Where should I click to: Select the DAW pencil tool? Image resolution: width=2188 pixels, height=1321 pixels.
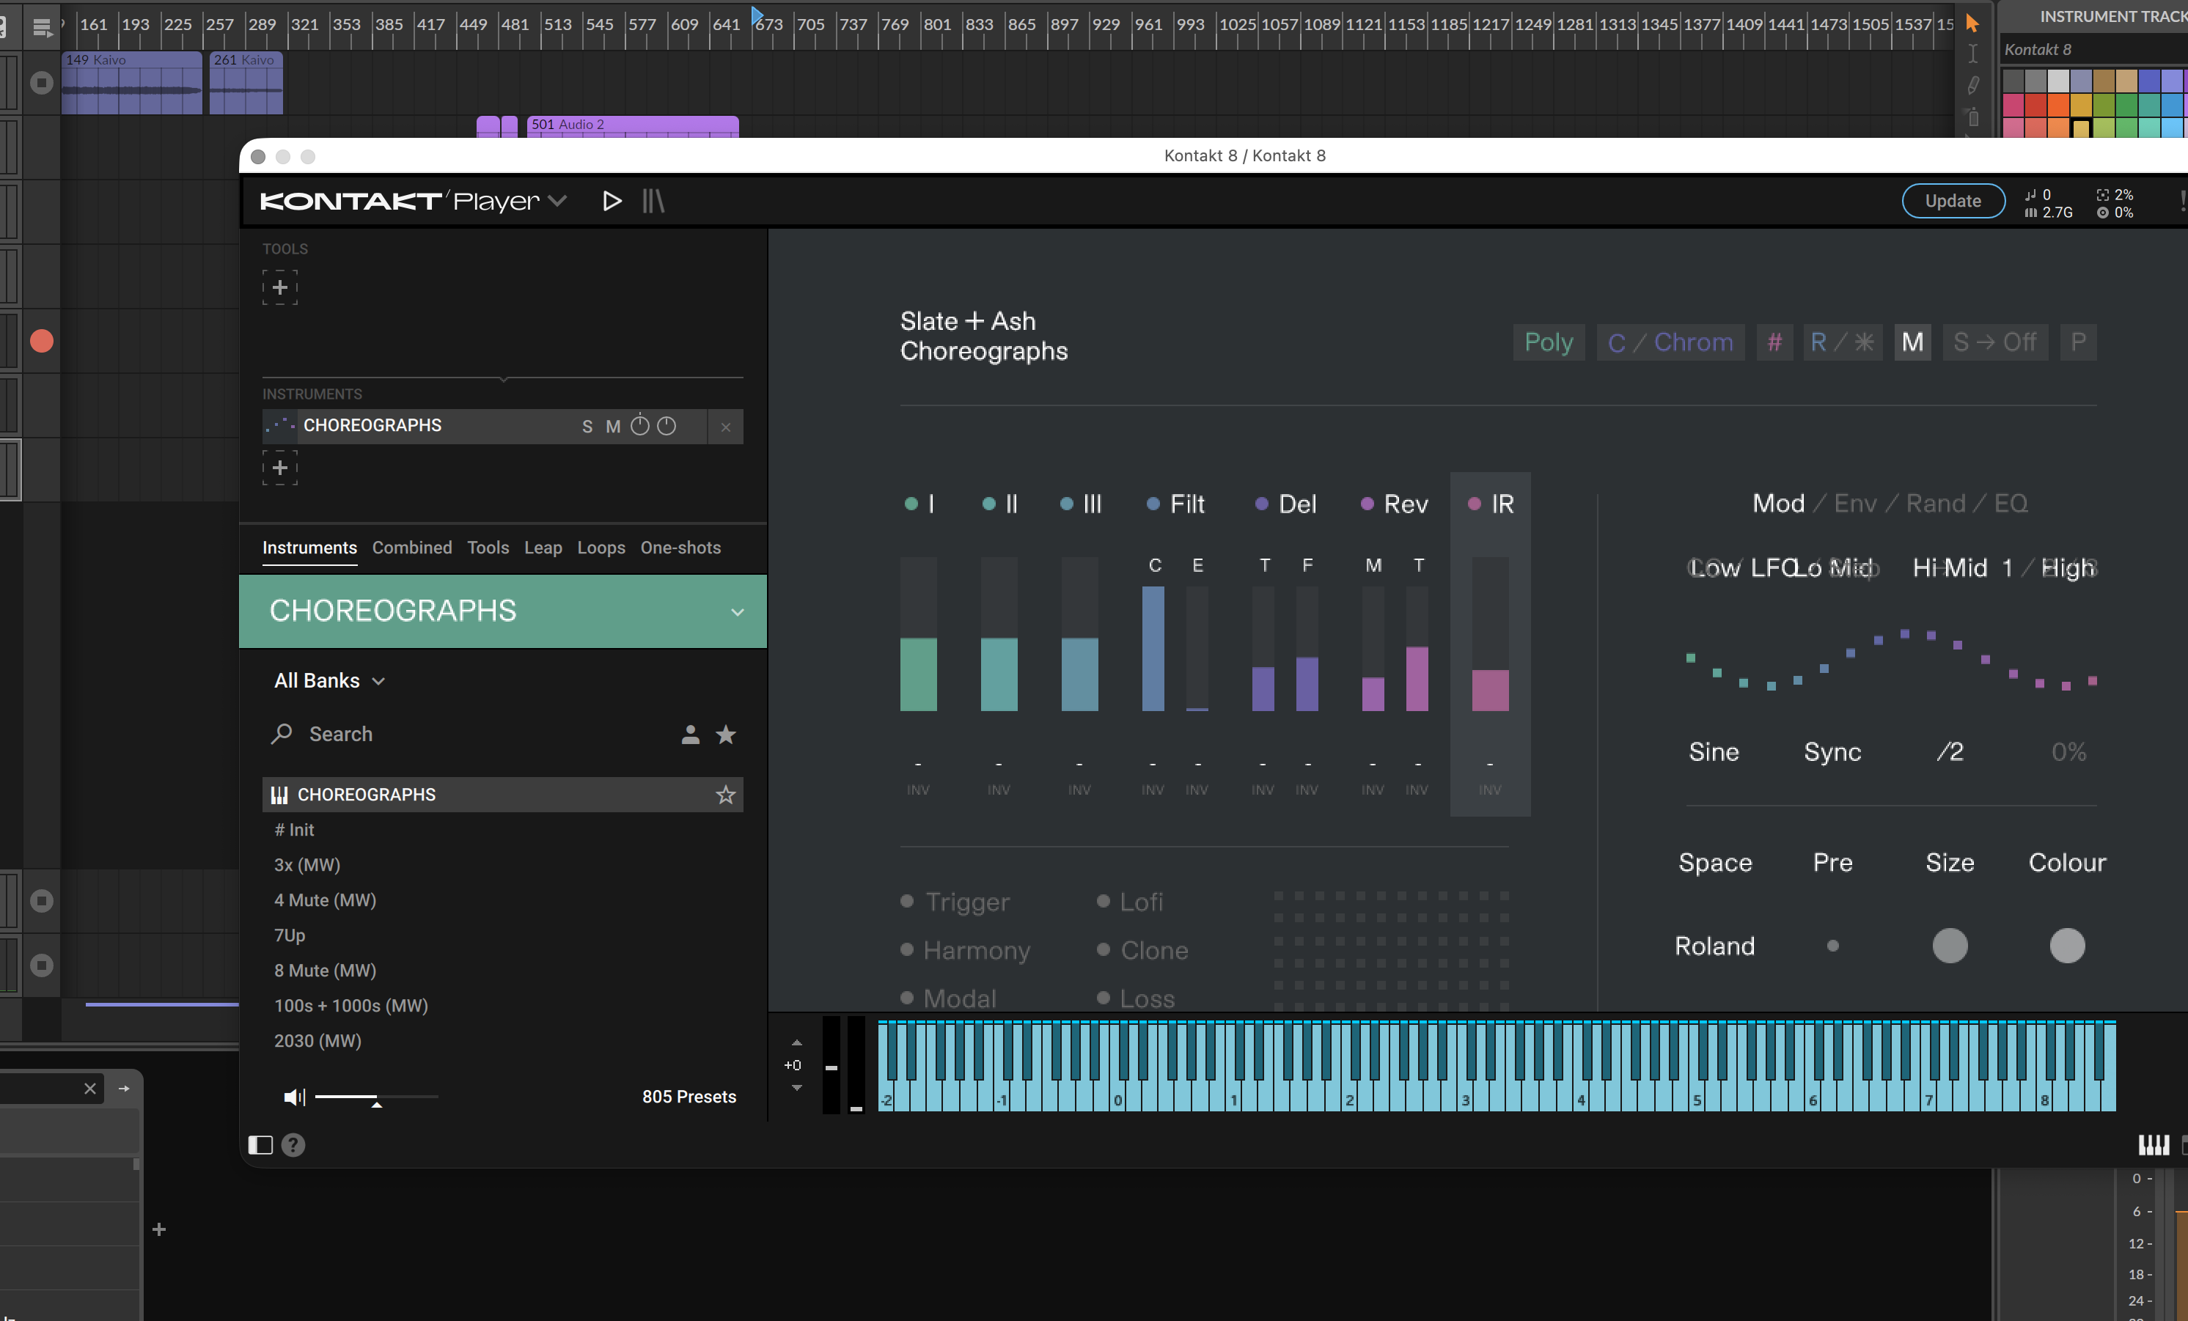[x=1972, y=85]
